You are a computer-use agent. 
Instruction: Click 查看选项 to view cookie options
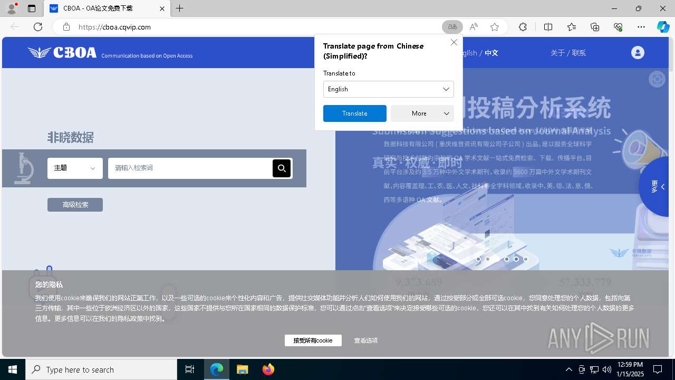coord(366,340)
